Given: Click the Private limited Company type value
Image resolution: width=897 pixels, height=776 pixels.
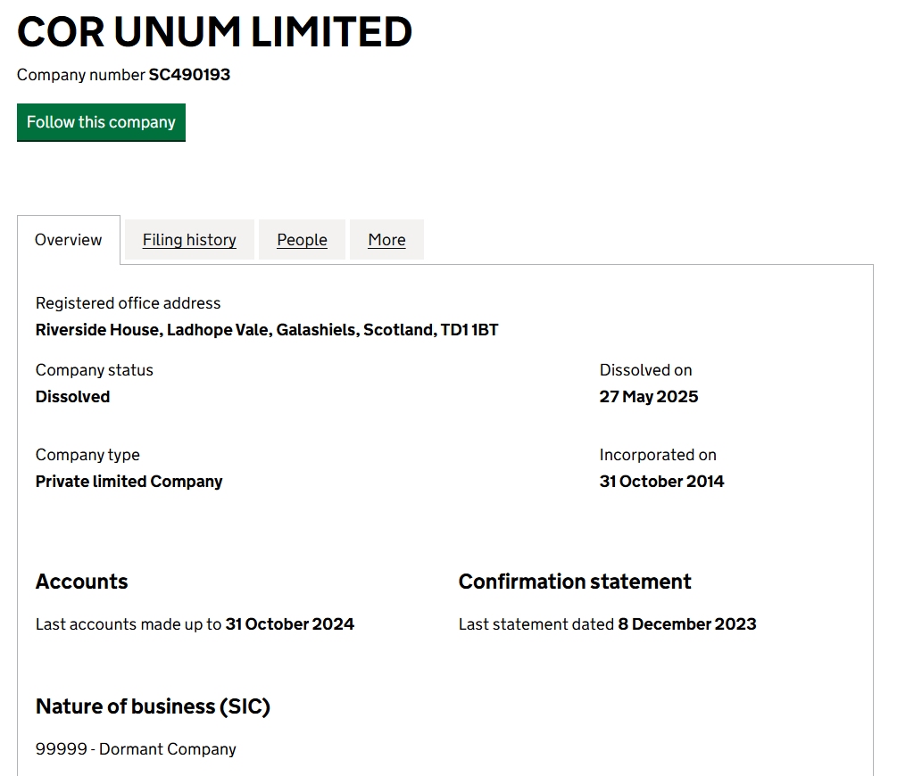Looking at the screenshot, I should (x=129, y=482).
